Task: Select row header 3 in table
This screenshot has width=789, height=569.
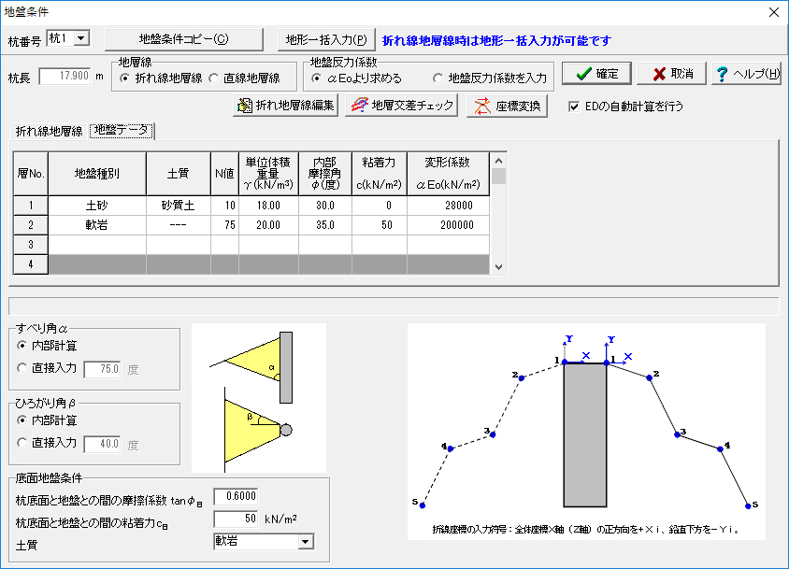Action: tap(31, 245)
